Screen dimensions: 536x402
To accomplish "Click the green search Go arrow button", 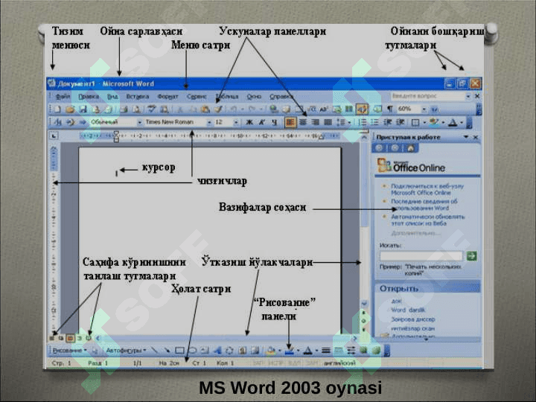I will (x=472, y=255).
